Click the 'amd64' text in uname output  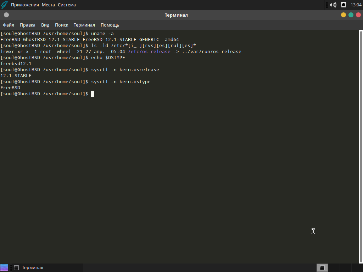[x=172, y=40]
